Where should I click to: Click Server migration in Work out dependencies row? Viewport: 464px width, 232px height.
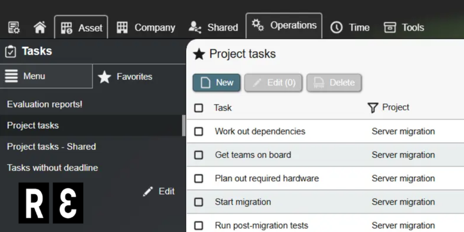coord(404,131)
